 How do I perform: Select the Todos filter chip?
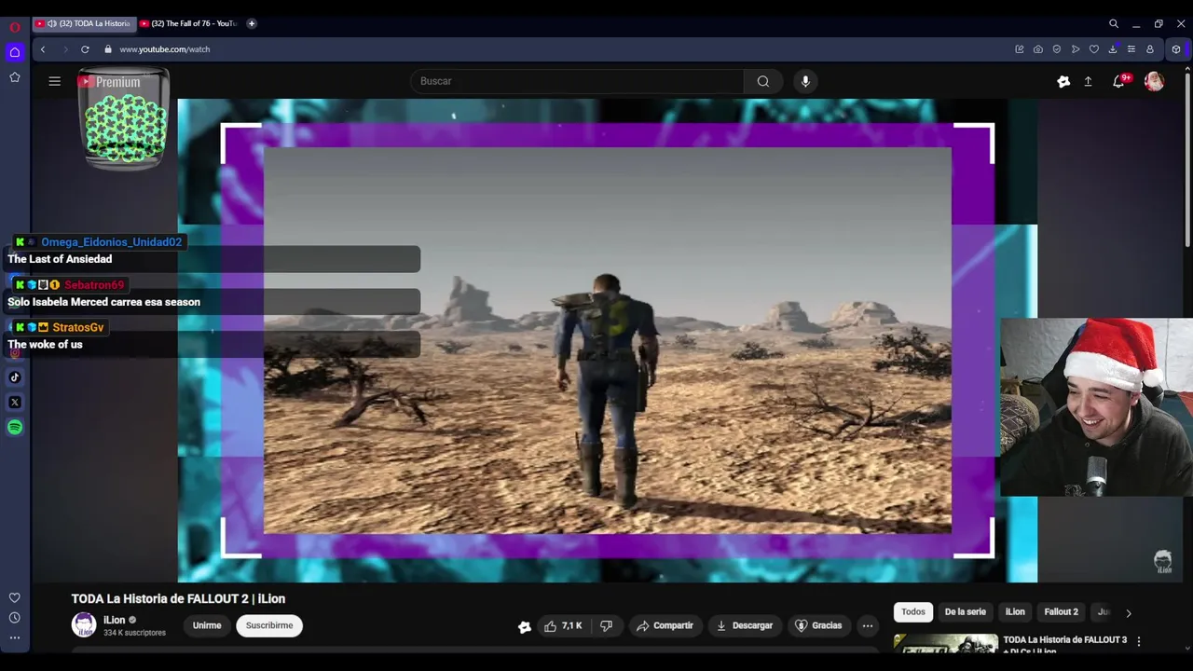click(x=913, y=612)
